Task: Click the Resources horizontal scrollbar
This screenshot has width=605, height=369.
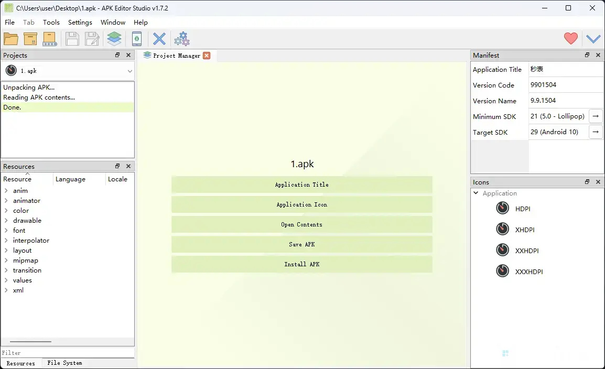Action: (30, 342)
